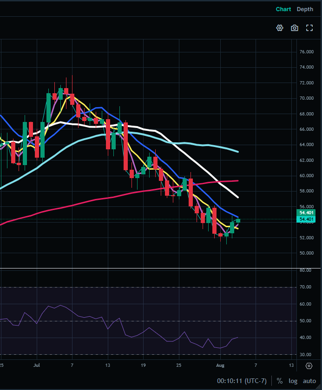The image size is (322, 390).
Task: Toggle percent scale mode
Action: tap(280, 381)
